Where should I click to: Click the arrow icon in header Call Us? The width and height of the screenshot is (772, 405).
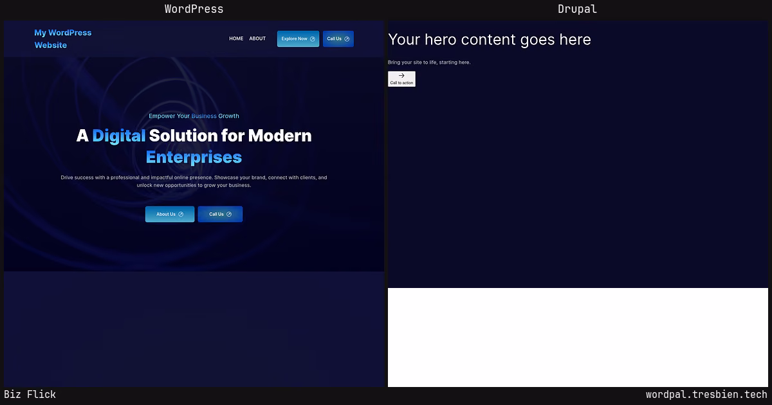pyautogui.click(x=347, y=39)
